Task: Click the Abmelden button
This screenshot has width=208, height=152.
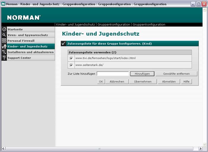Action: [x=169, y=82]
